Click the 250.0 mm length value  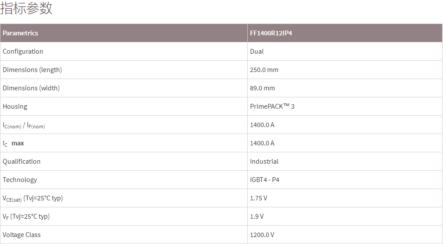pos(264,70)
